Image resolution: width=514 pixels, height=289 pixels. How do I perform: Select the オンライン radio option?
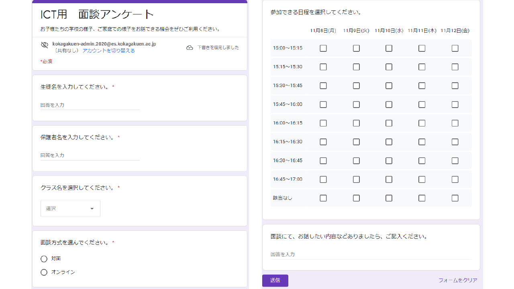44,273
